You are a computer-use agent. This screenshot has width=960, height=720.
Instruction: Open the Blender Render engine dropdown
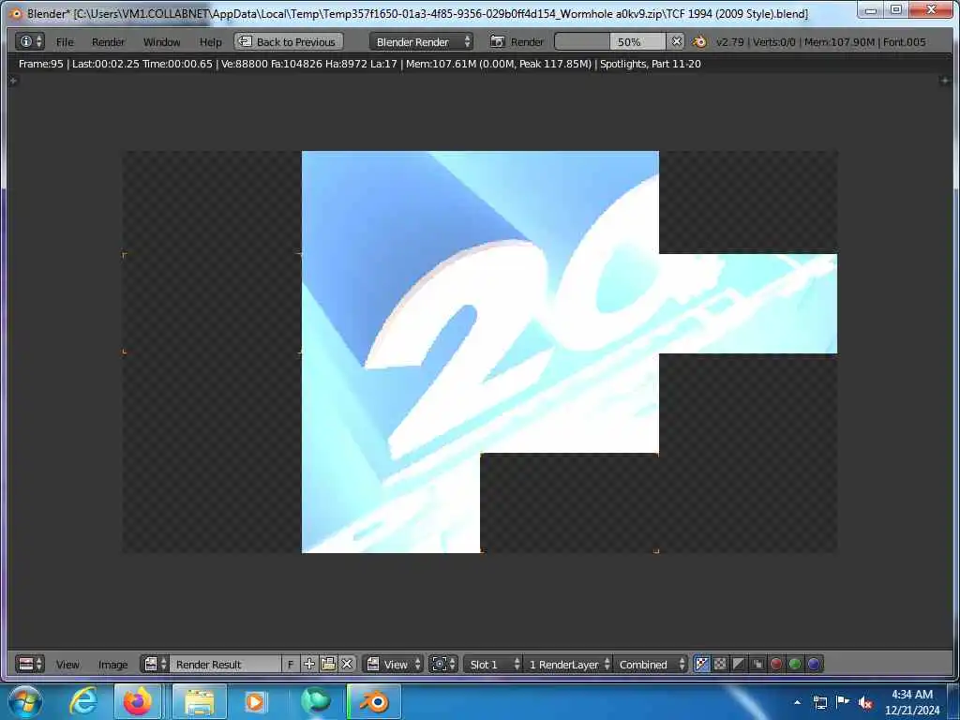pos(421,41)
